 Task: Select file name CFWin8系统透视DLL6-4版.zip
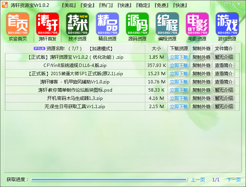75,65
